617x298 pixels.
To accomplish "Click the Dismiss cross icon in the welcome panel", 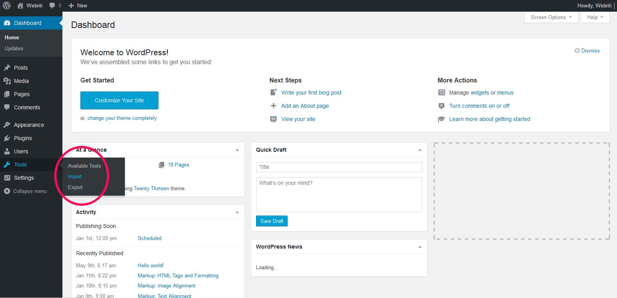I will [x=577, y=51].
